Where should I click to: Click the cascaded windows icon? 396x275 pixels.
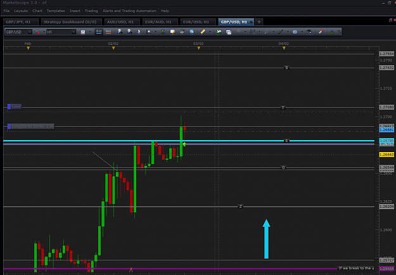pos(229,32)
